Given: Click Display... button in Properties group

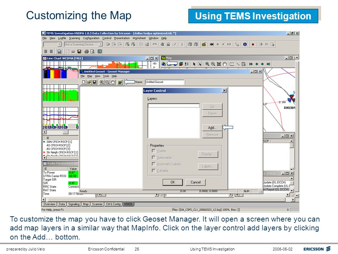Looking at the screenshot, I should (x=208, y=154).
